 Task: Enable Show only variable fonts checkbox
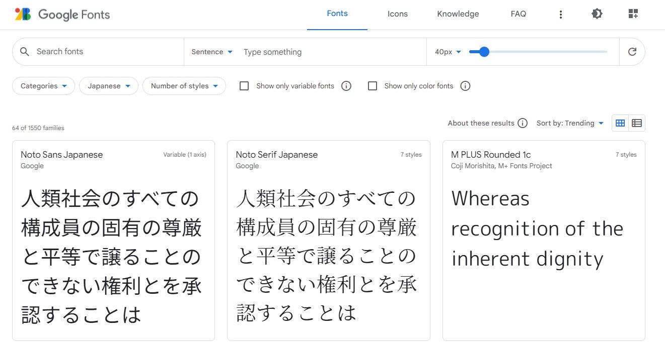click(x=245, y=86)
